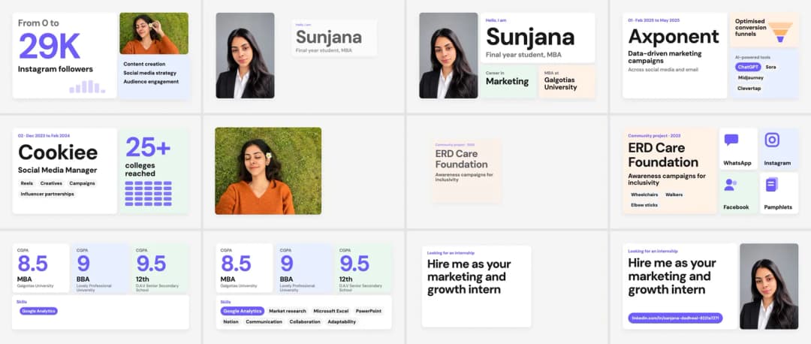This screenshot has height=344, width=811.
Task: Click the 02 · Dec 2023 to Feb 2024 date
Action: pos(44,135)
